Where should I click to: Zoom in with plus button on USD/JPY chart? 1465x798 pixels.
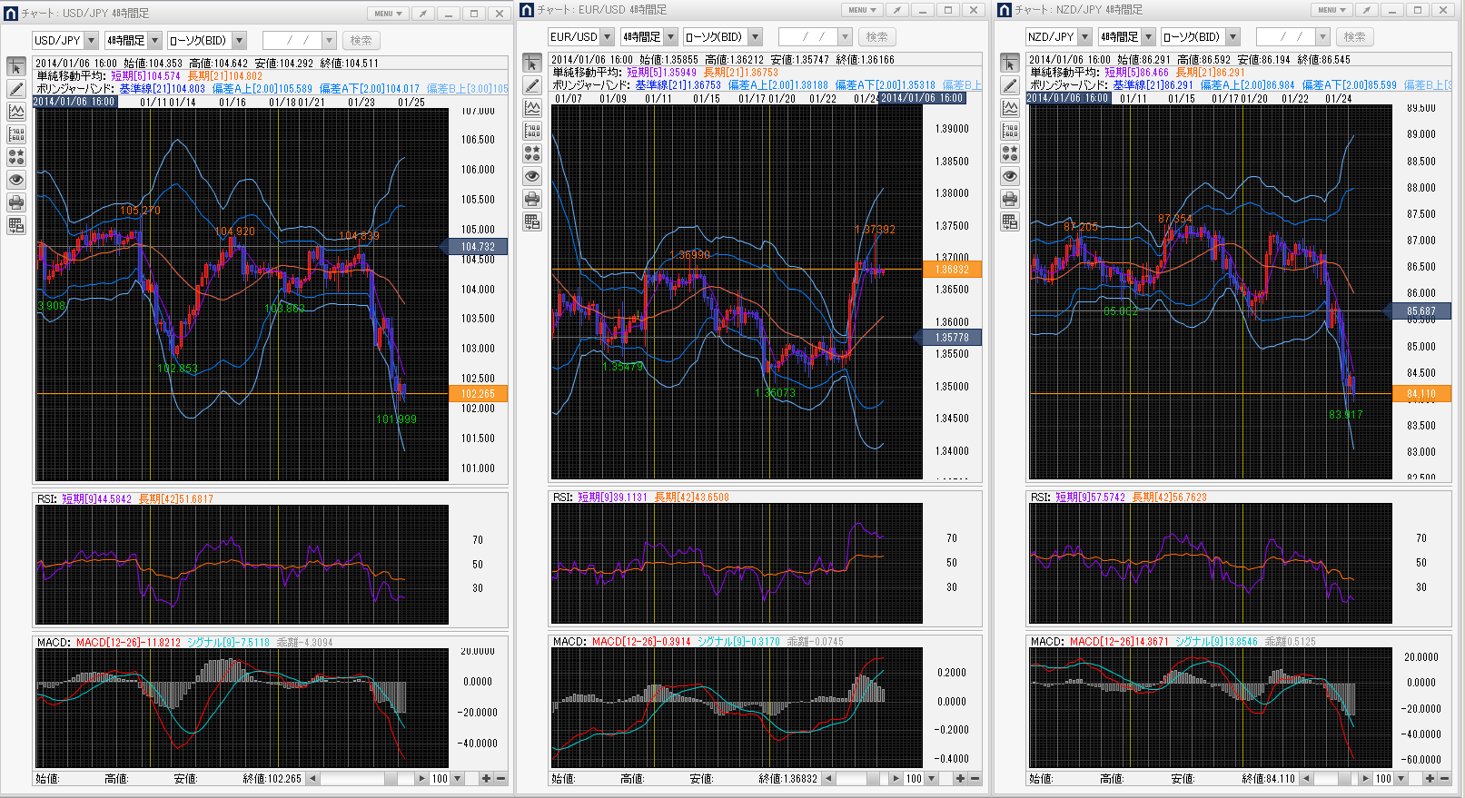pyautogui.click(x=486, y=779)
